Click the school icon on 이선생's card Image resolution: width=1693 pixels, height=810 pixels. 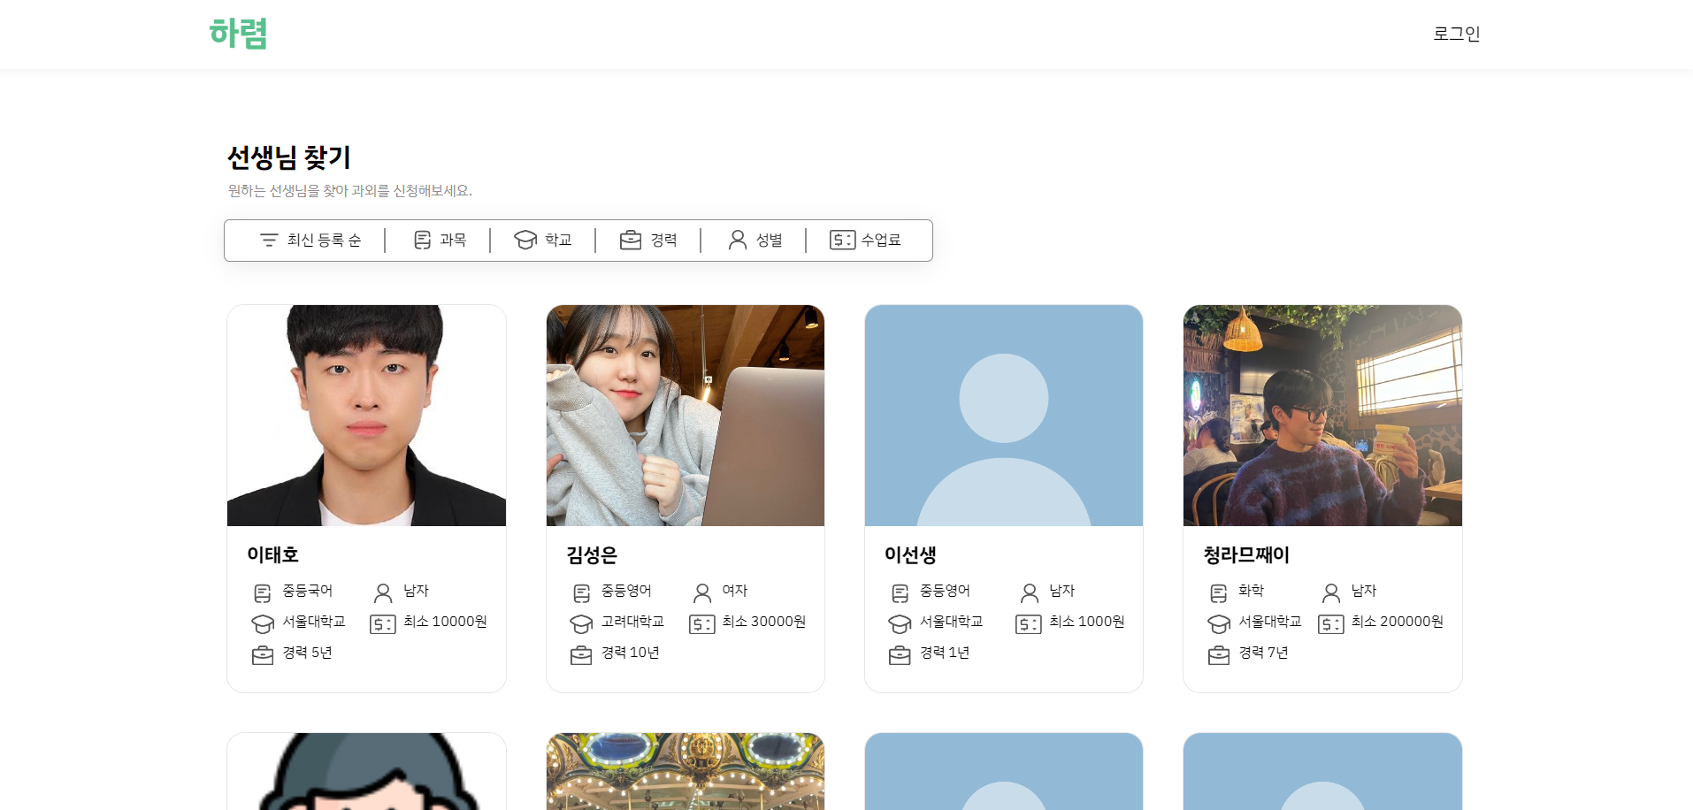coord(900,624)
